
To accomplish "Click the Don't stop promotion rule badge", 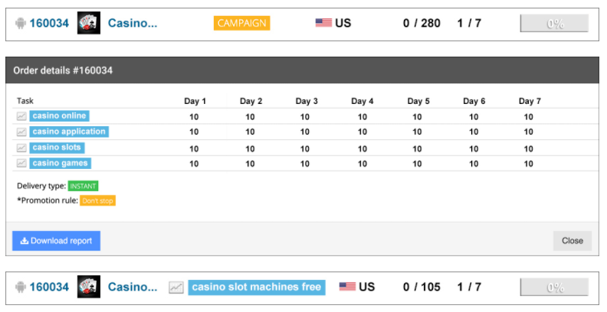I will point(97,201).
